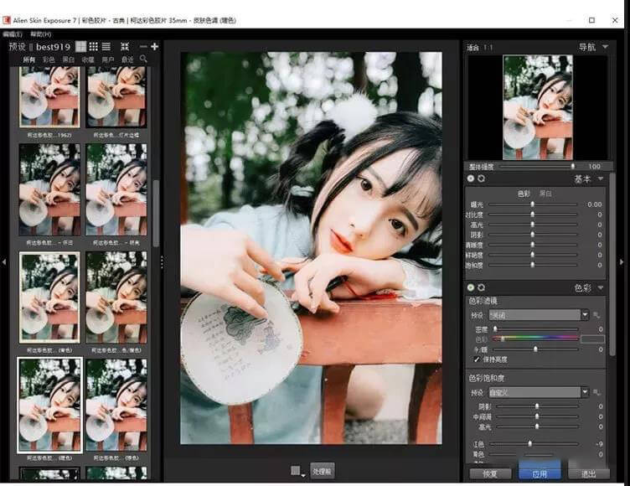This screenshot has height=486, width=630.
Task: Click color swatch beside hue slider
Action: 592,339
